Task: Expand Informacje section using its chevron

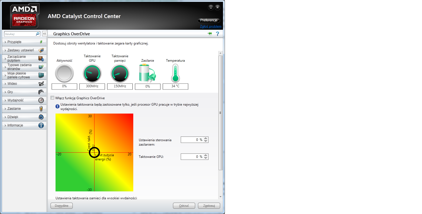Action: click(x=5, y=125)
